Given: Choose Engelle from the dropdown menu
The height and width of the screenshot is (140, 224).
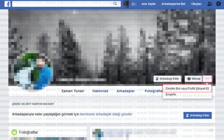Looking at the screenshot, I should pyautogui.click(x=171, y=94).
